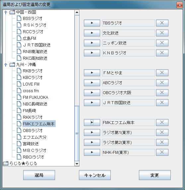The height and width of the screenshot is (190, 185).
Task: Remove the ラジオ第2(東京) preset with X
Action: click(162, 142)
